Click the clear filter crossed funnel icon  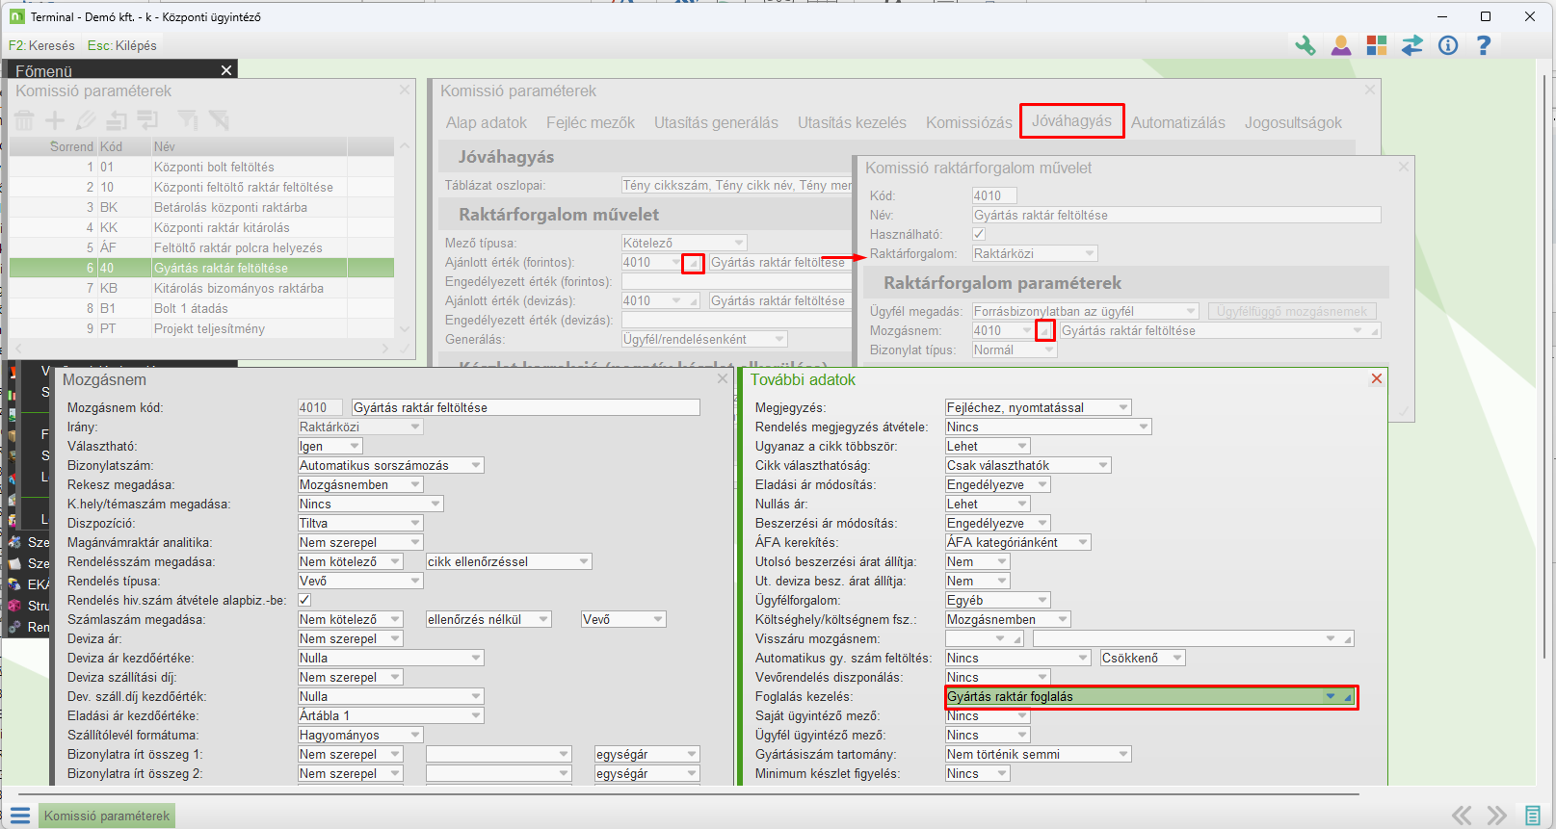pyautogui.click(x=220, y=120)
